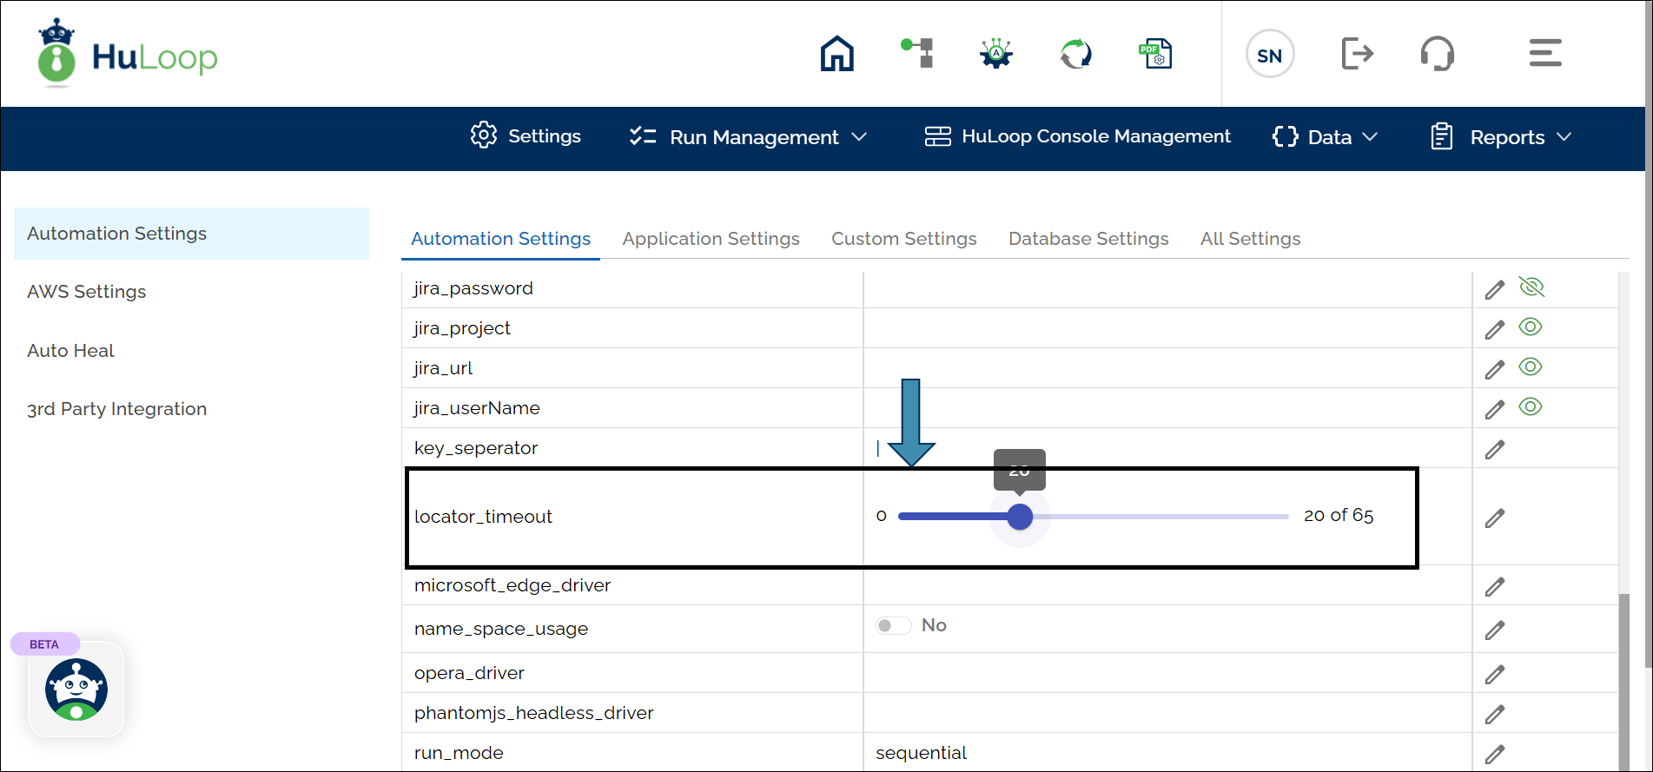Open the PDF settings icon

1155,54
